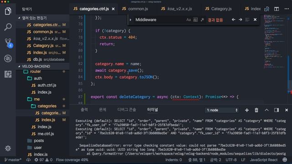
Task: Click the feedback smiley icon
Action: [285, 160]
